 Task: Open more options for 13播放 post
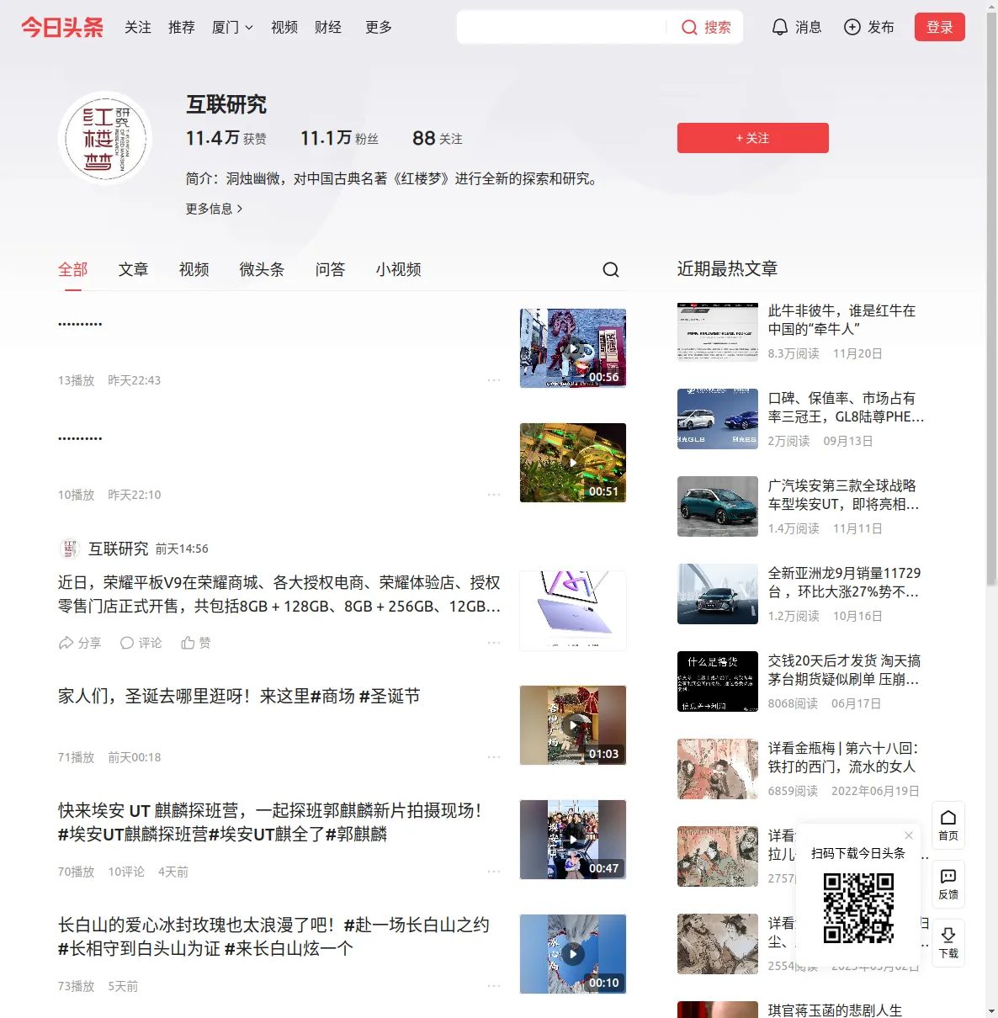(x=494, y=380)
